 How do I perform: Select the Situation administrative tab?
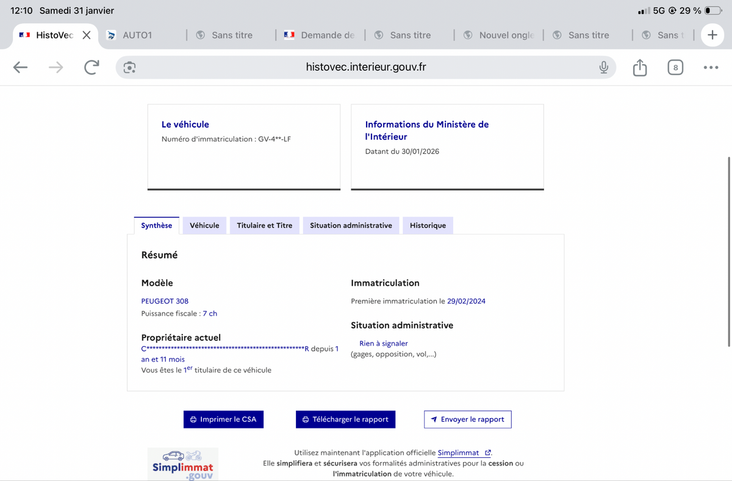(x=351, y=225)
